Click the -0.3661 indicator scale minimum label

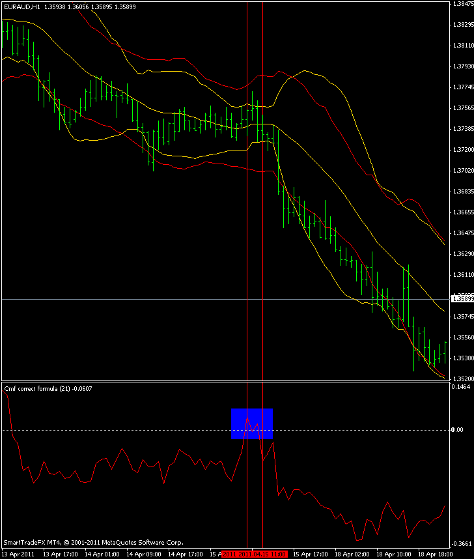462,544
